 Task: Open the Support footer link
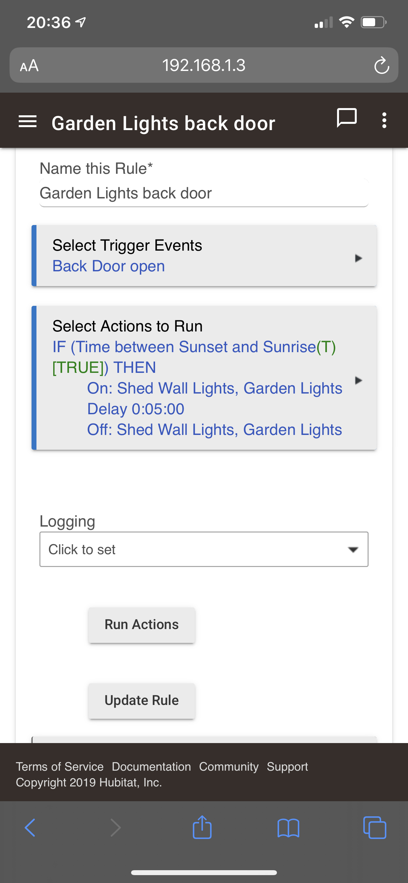pos(287,766)
